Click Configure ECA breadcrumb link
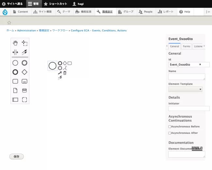 [99, 30]
